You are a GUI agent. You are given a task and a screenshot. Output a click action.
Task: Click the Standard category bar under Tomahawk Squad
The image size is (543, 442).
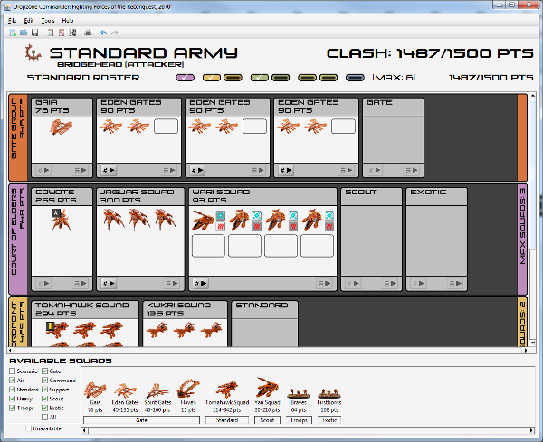click(227, 420)
